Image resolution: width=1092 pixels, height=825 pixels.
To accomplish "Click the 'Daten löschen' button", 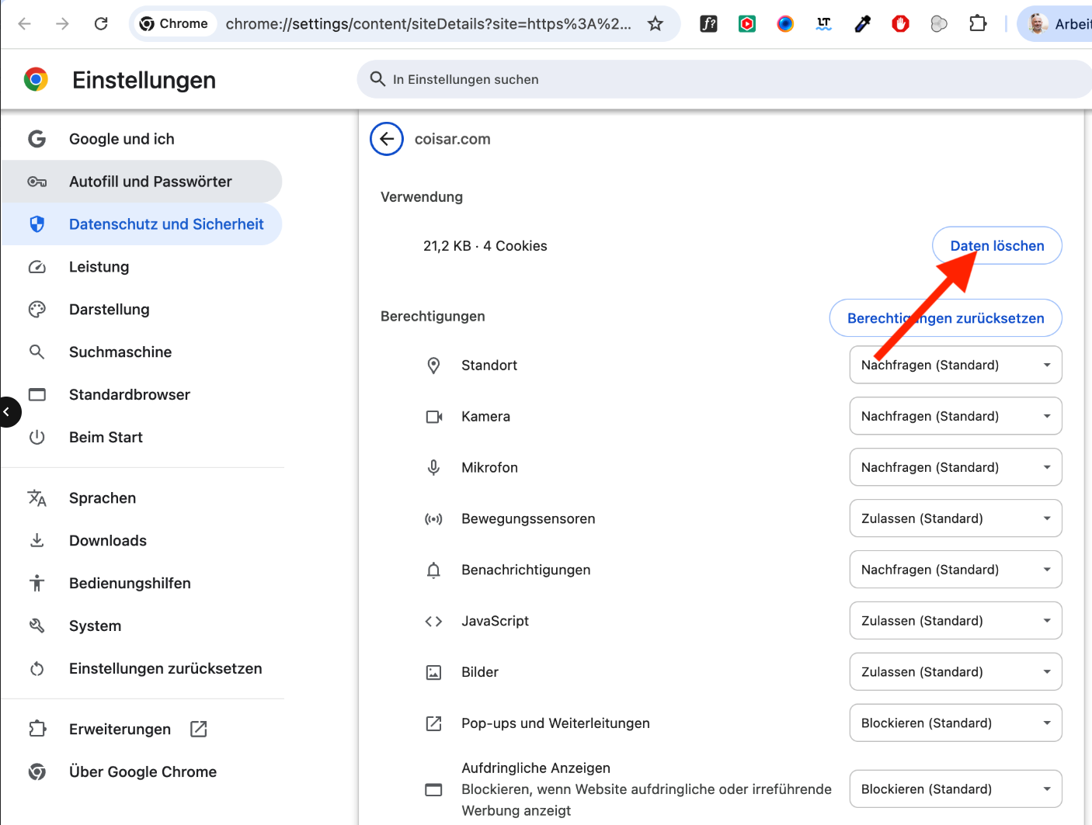I will point(997,246).
